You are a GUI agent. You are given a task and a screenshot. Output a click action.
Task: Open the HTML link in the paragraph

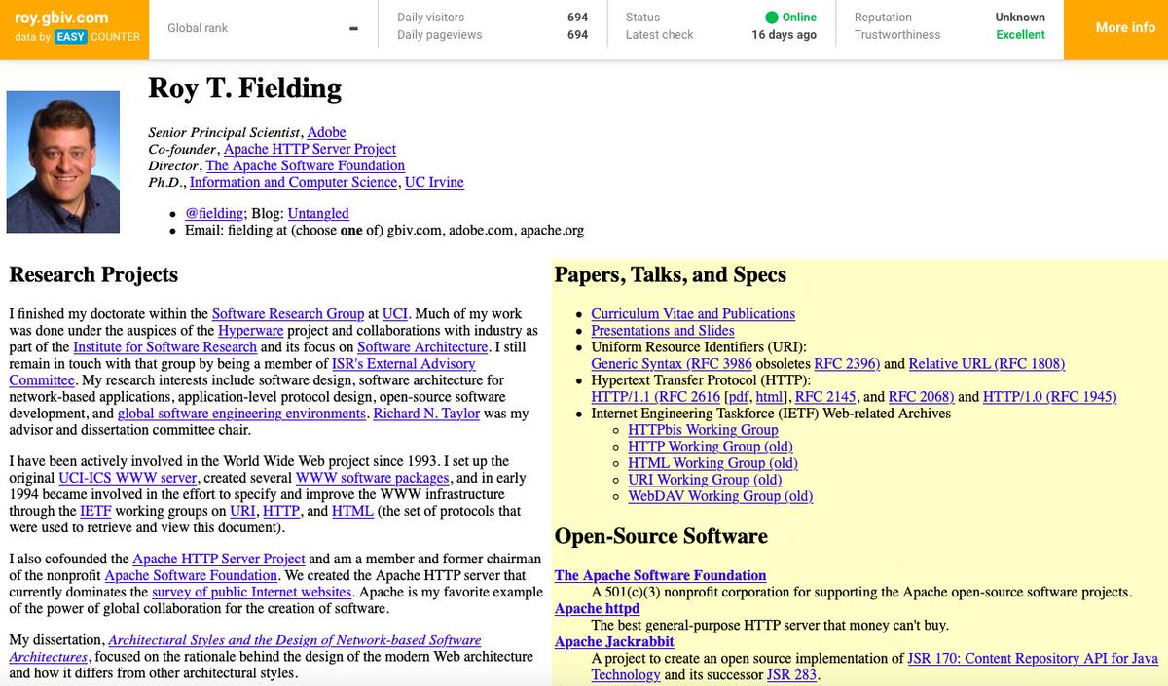[352, 511]
